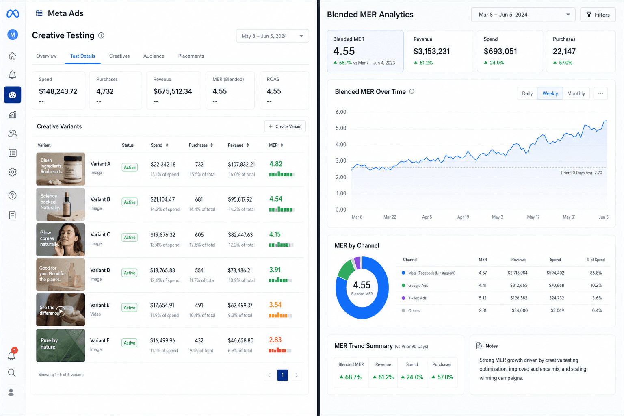Open the bar chart analytics sidebar icon
The height and width of the screenshot is (416, 624).
coord(13,115)
